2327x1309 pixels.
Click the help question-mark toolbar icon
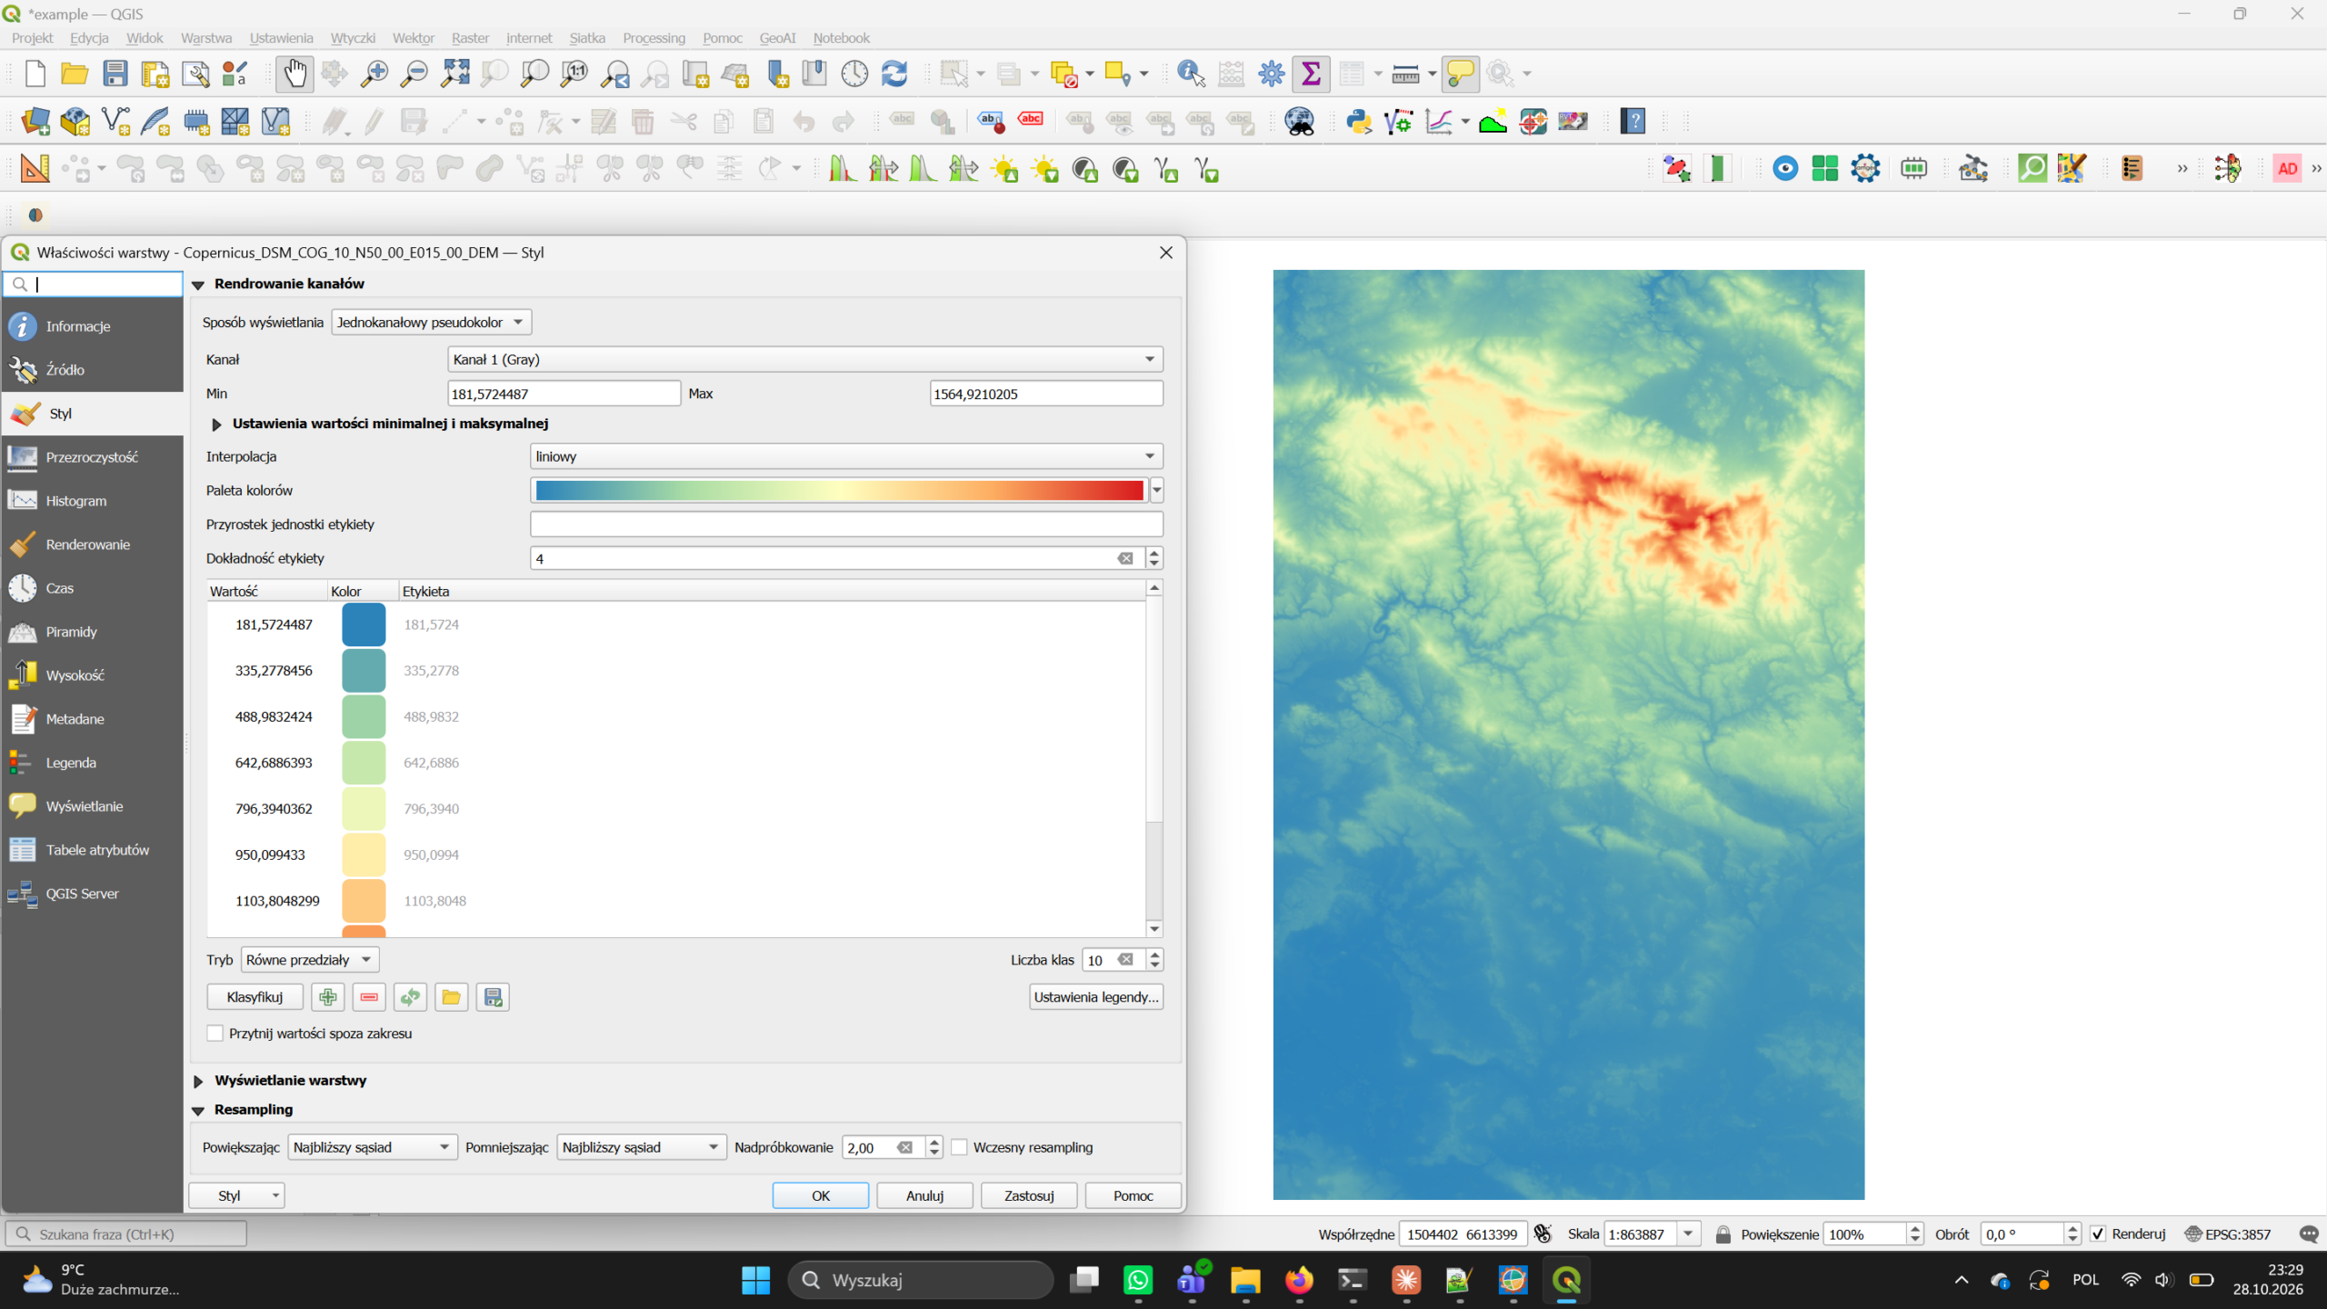pos(1633,121)
